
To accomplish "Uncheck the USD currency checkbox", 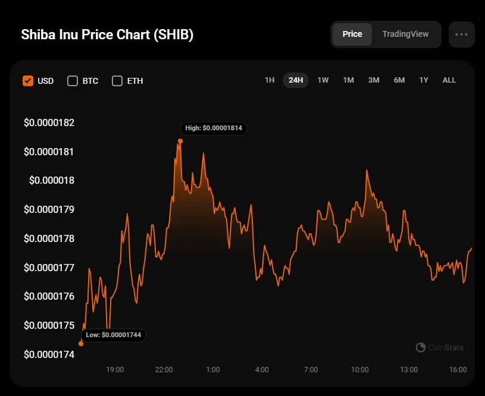I will point(28,81).
